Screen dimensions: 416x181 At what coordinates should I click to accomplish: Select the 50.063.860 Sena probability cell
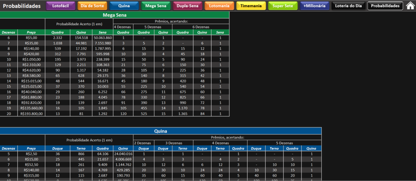point(103,38)
